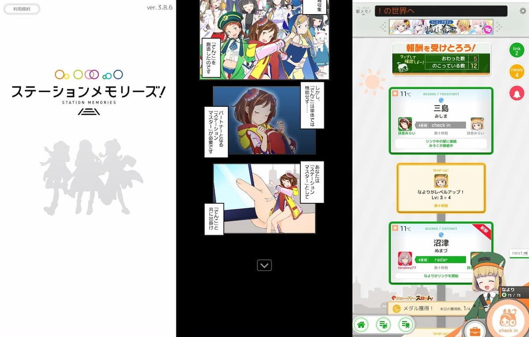Tap the スロット slot logo label
529x337 pixels.
(x=412, y=298)
